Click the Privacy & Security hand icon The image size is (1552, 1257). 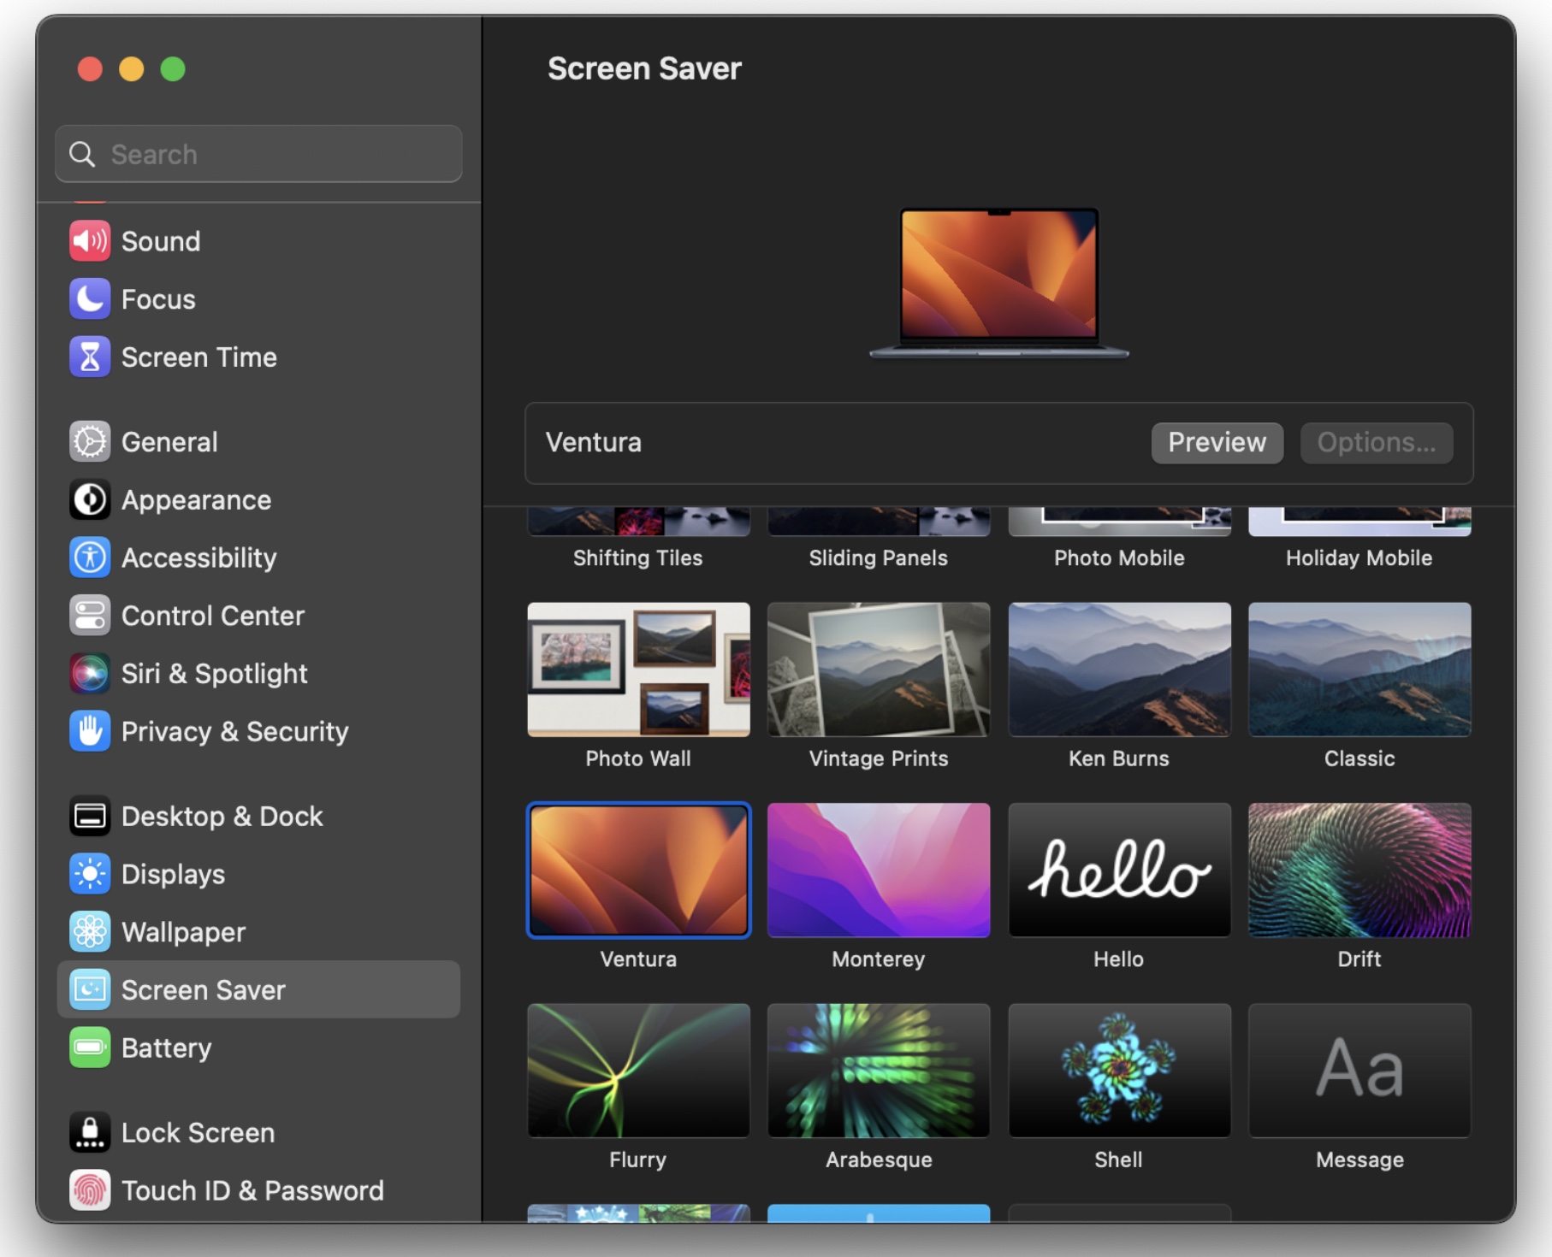[90, 731]
